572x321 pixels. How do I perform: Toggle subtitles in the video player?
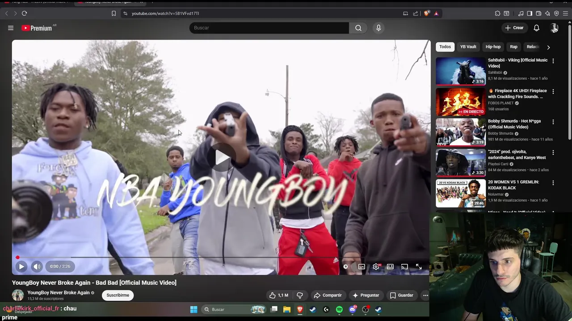pyautogui.click(x=362, y=267)
